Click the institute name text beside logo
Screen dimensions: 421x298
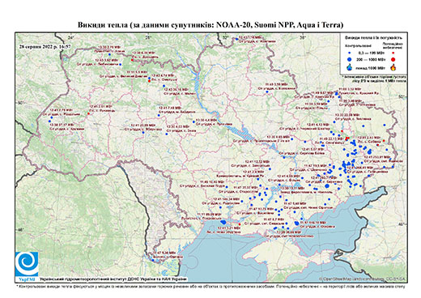click(x=113, y=279)
